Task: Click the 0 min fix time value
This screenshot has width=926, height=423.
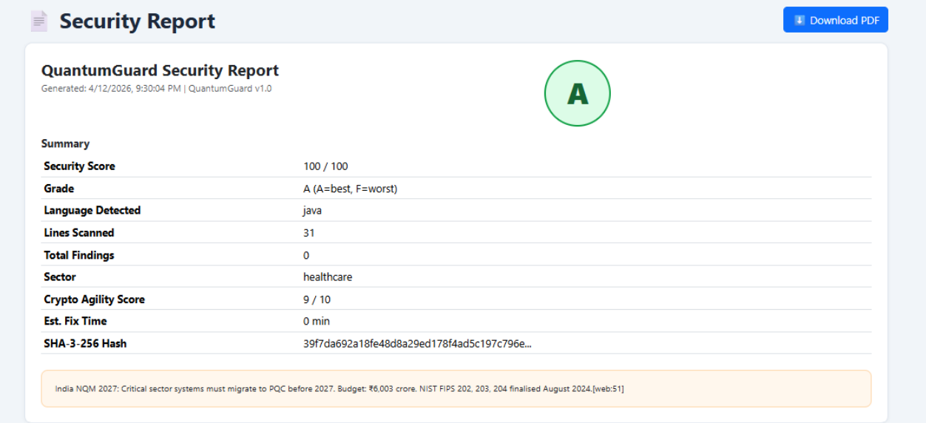Action: (317, 321)
